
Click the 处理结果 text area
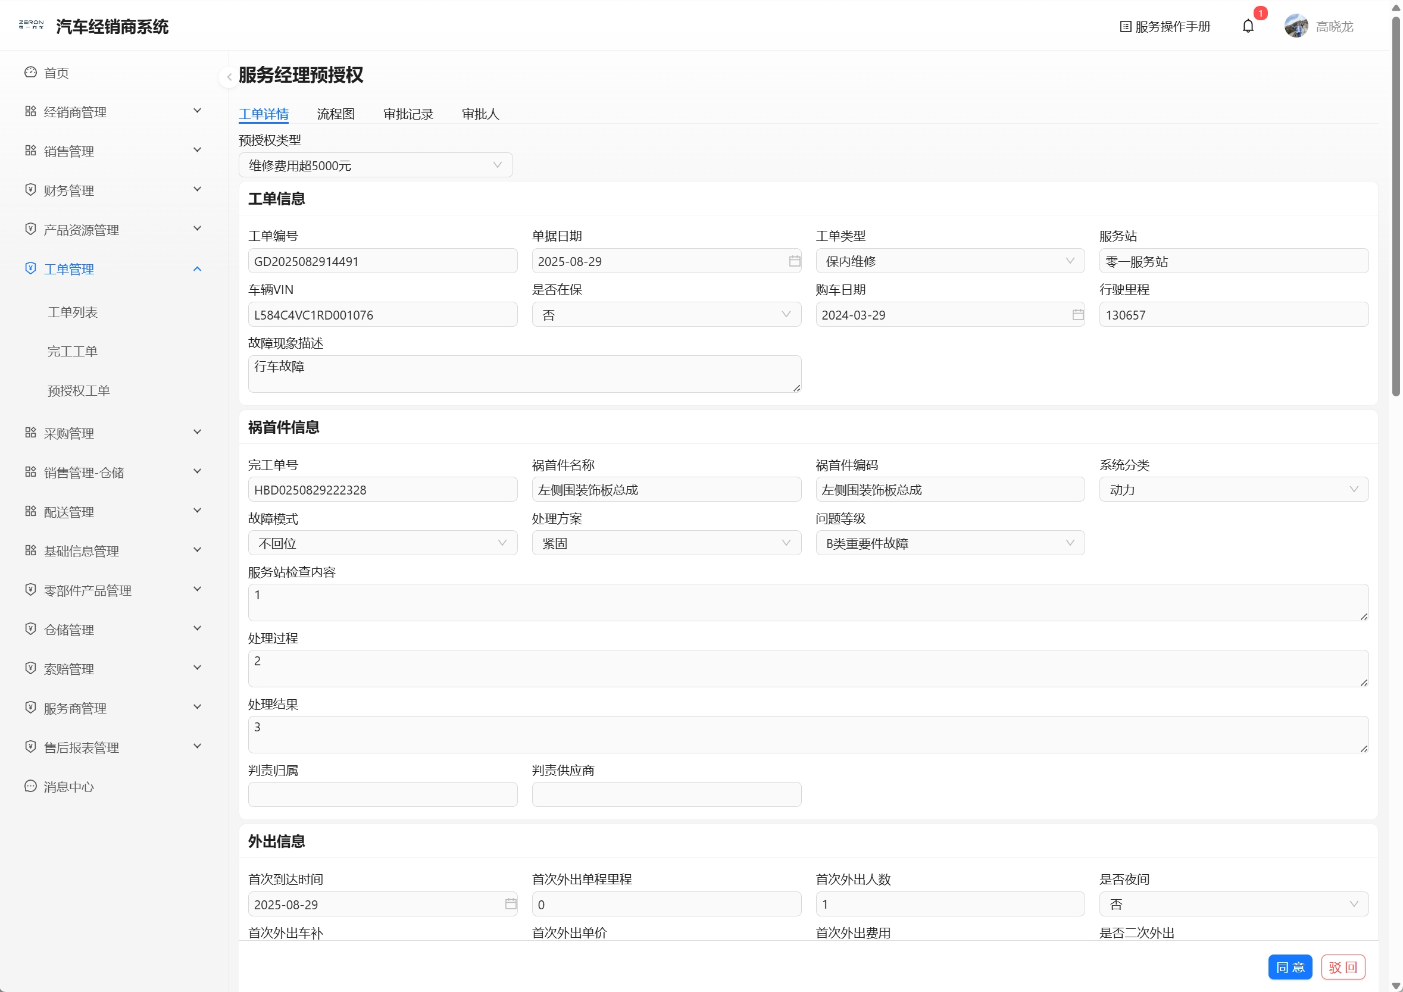click(x=808, y=734)
